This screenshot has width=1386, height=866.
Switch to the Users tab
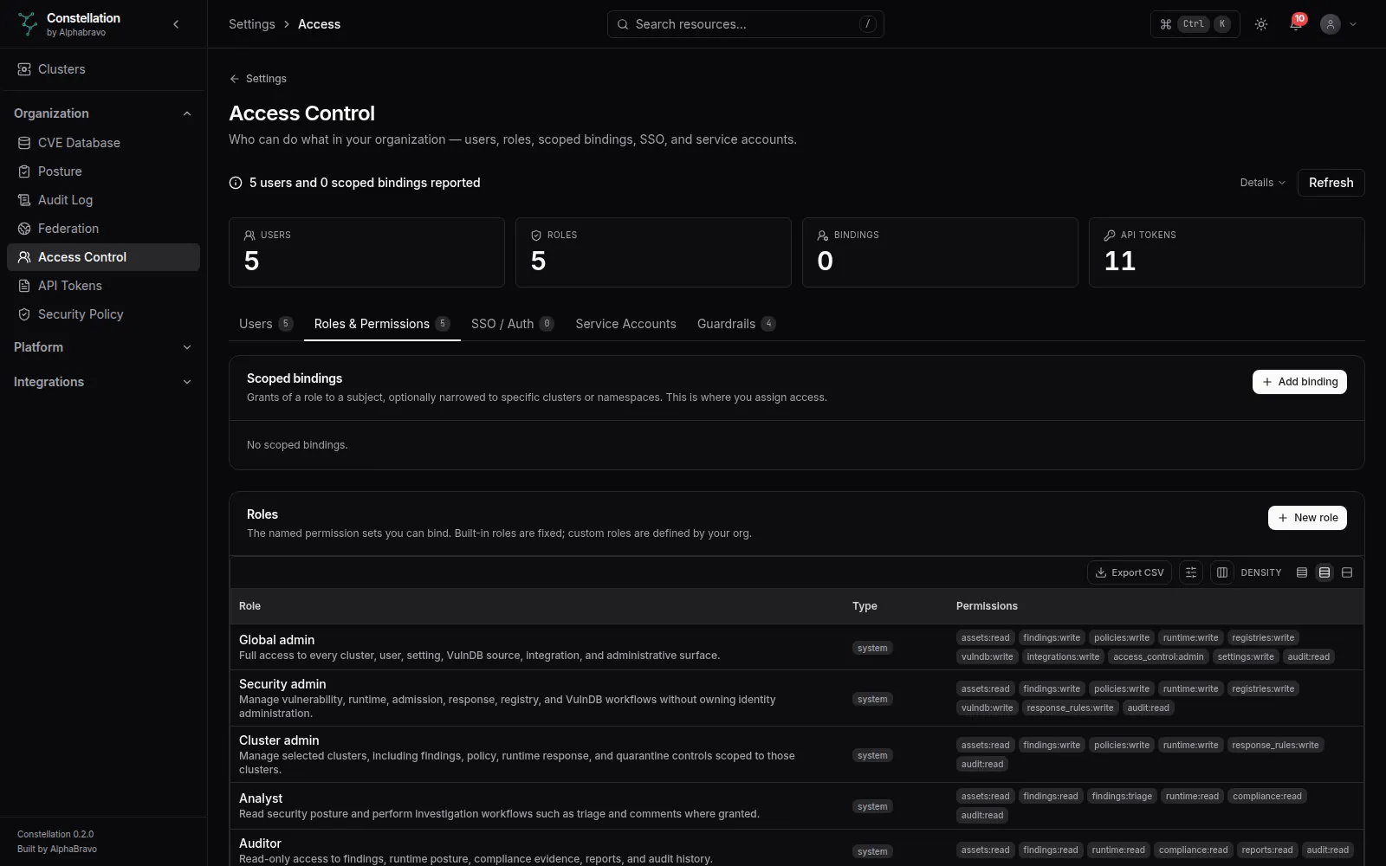tap(266, 324)
